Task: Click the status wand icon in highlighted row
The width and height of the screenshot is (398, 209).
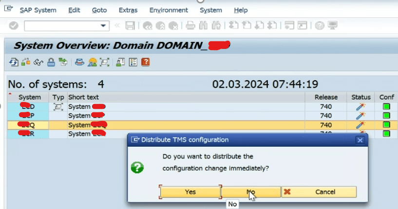Action: [360, 125]
